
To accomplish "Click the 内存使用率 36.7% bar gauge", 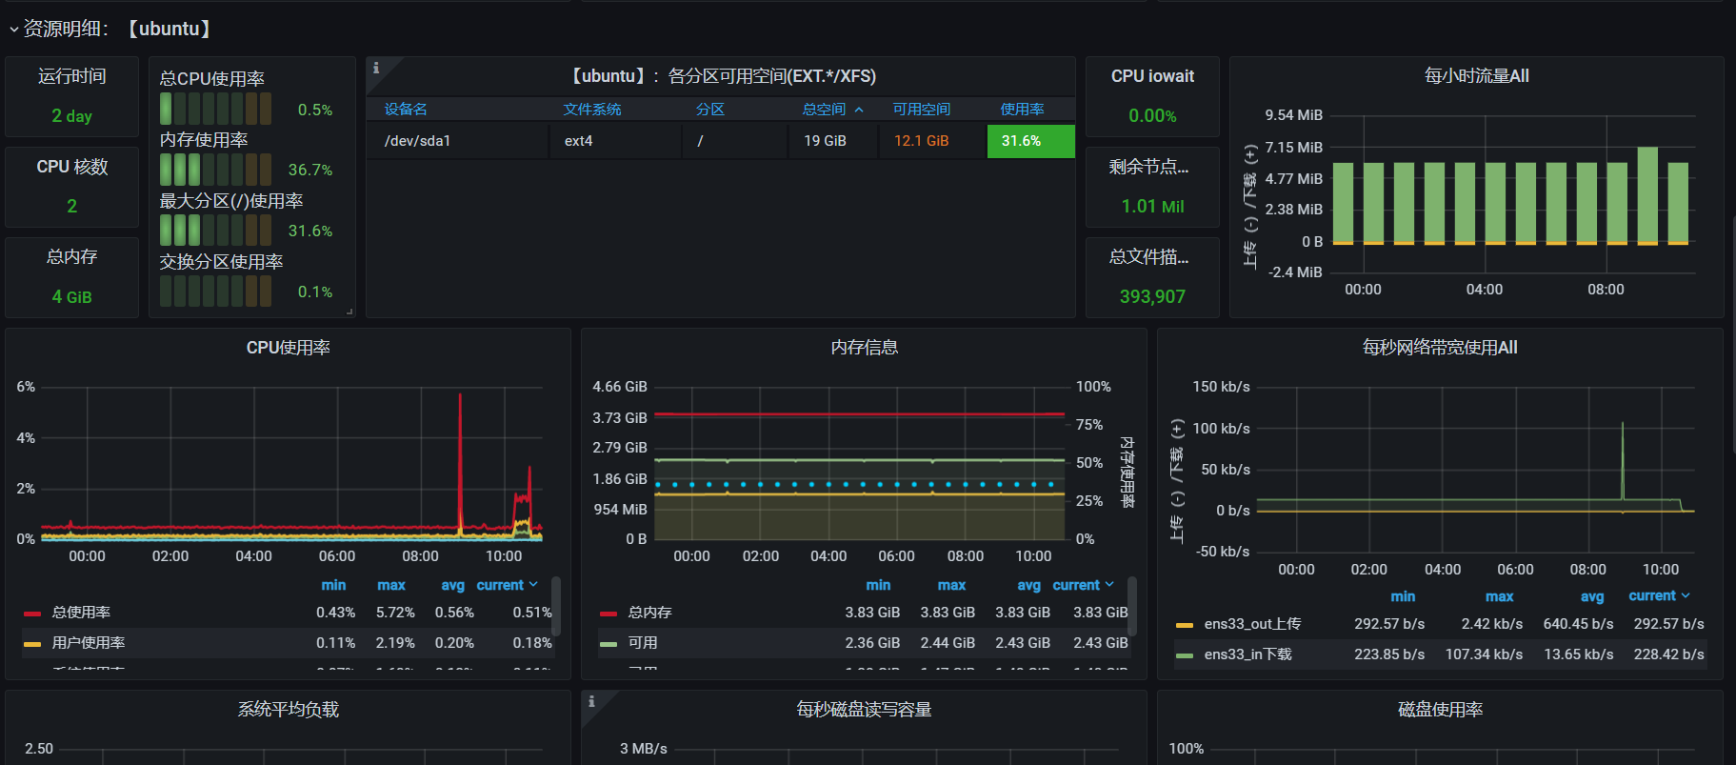I will [x=216, y=170].
